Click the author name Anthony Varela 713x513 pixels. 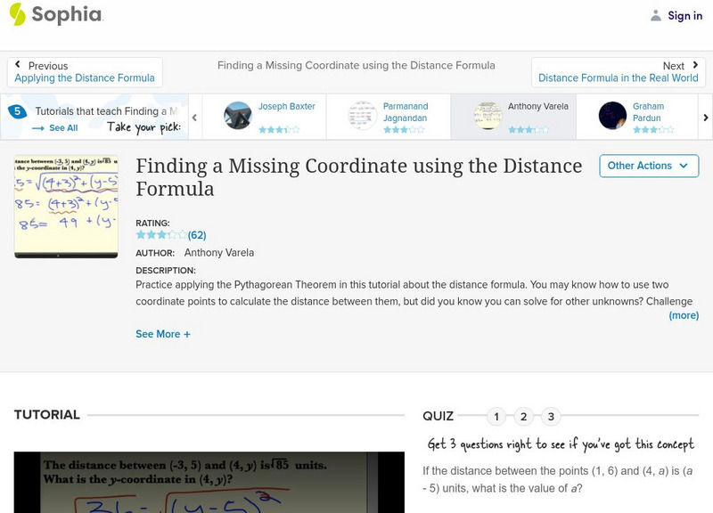[219, 253]
